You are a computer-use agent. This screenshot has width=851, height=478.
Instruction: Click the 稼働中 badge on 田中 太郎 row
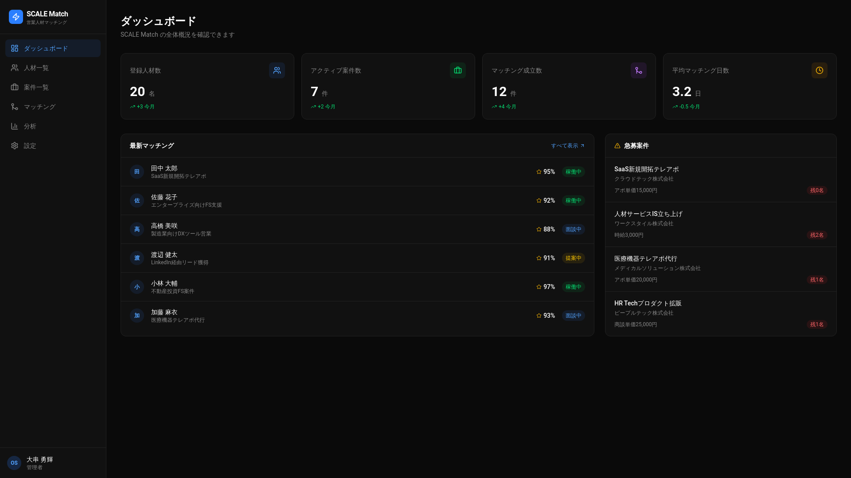point(573,172)
